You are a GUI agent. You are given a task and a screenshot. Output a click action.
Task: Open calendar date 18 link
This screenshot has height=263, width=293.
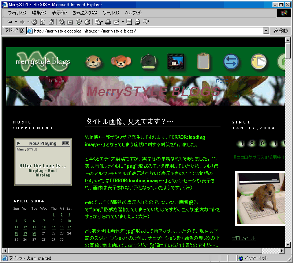16,233
